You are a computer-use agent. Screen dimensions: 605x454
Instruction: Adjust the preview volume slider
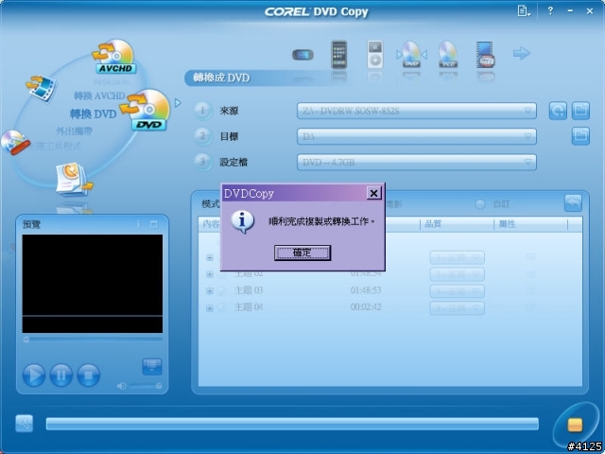click(x=145, y=386)
